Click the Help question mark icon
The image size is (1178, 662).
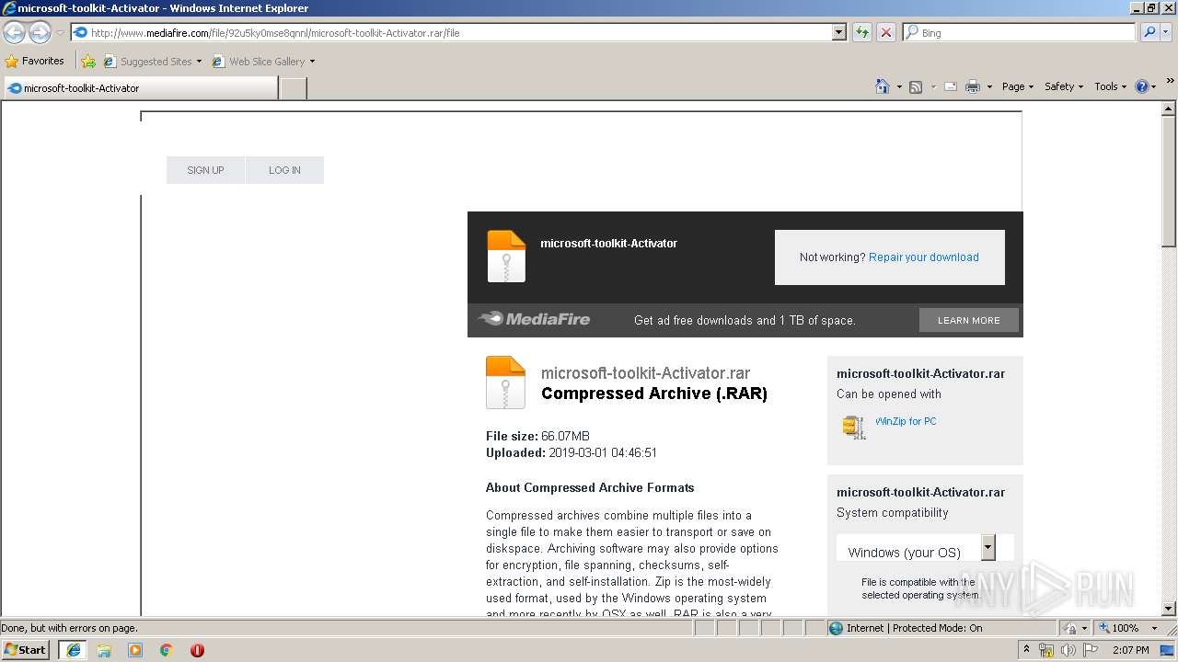1142,86
